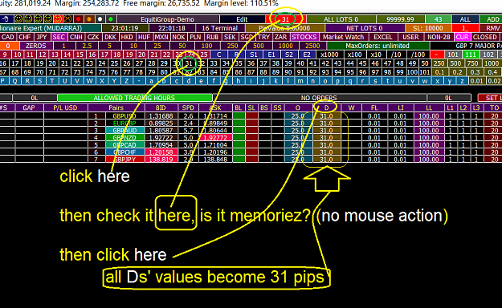
Task: Select the yellow 2.5 pip value
Action: coord(87,46)
